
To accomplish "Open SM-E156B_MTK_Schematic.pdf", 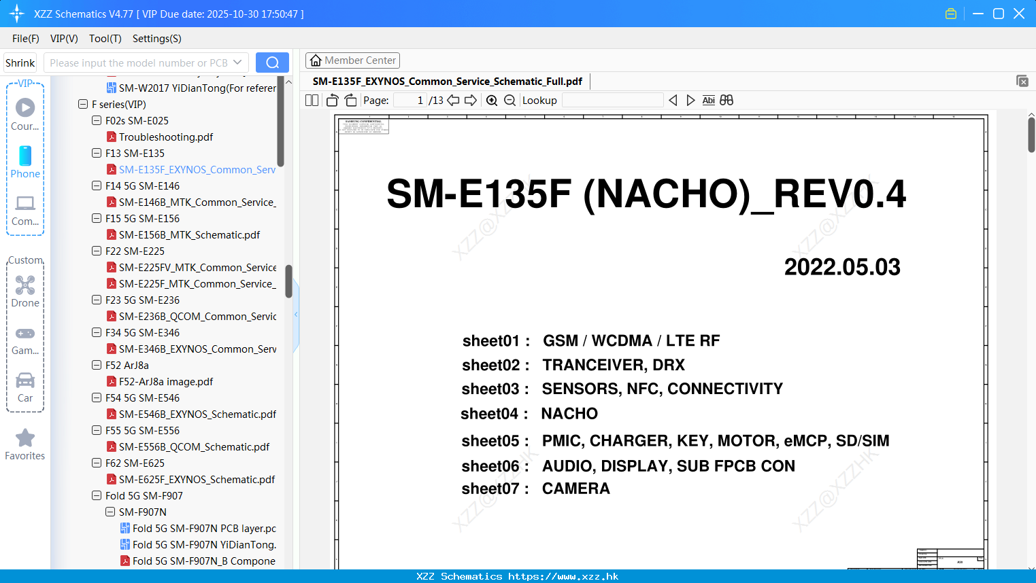I will (183, 234).
